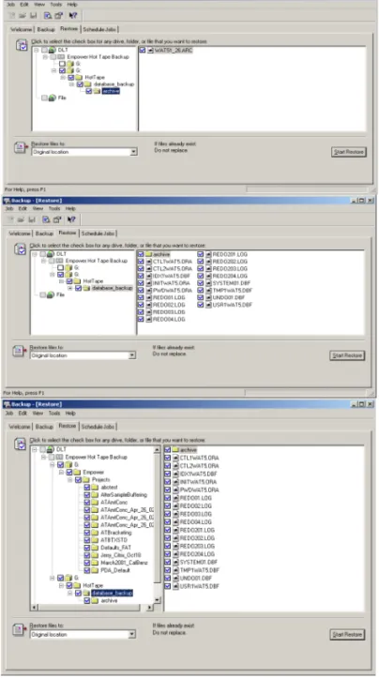Click the Projects folder icon in bottom window

86,480
